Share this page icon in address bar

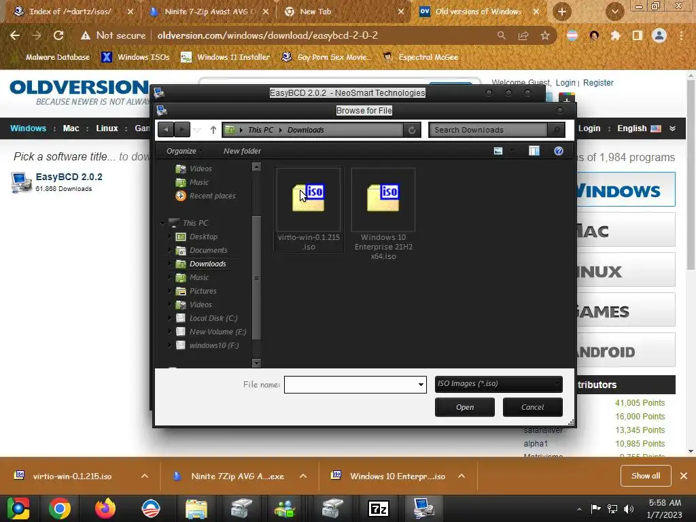pyautogui.click(x=523, y=35)
